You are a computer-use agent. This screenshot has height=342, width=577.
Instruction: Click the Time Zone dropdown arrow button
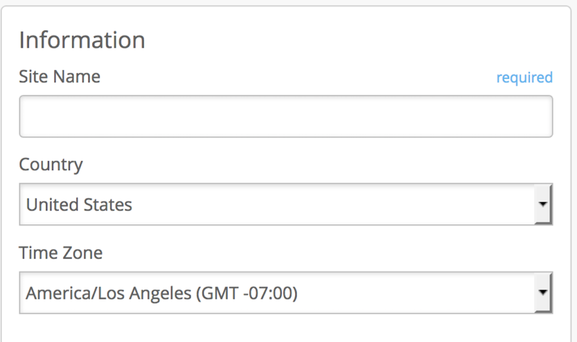(543, 292)
